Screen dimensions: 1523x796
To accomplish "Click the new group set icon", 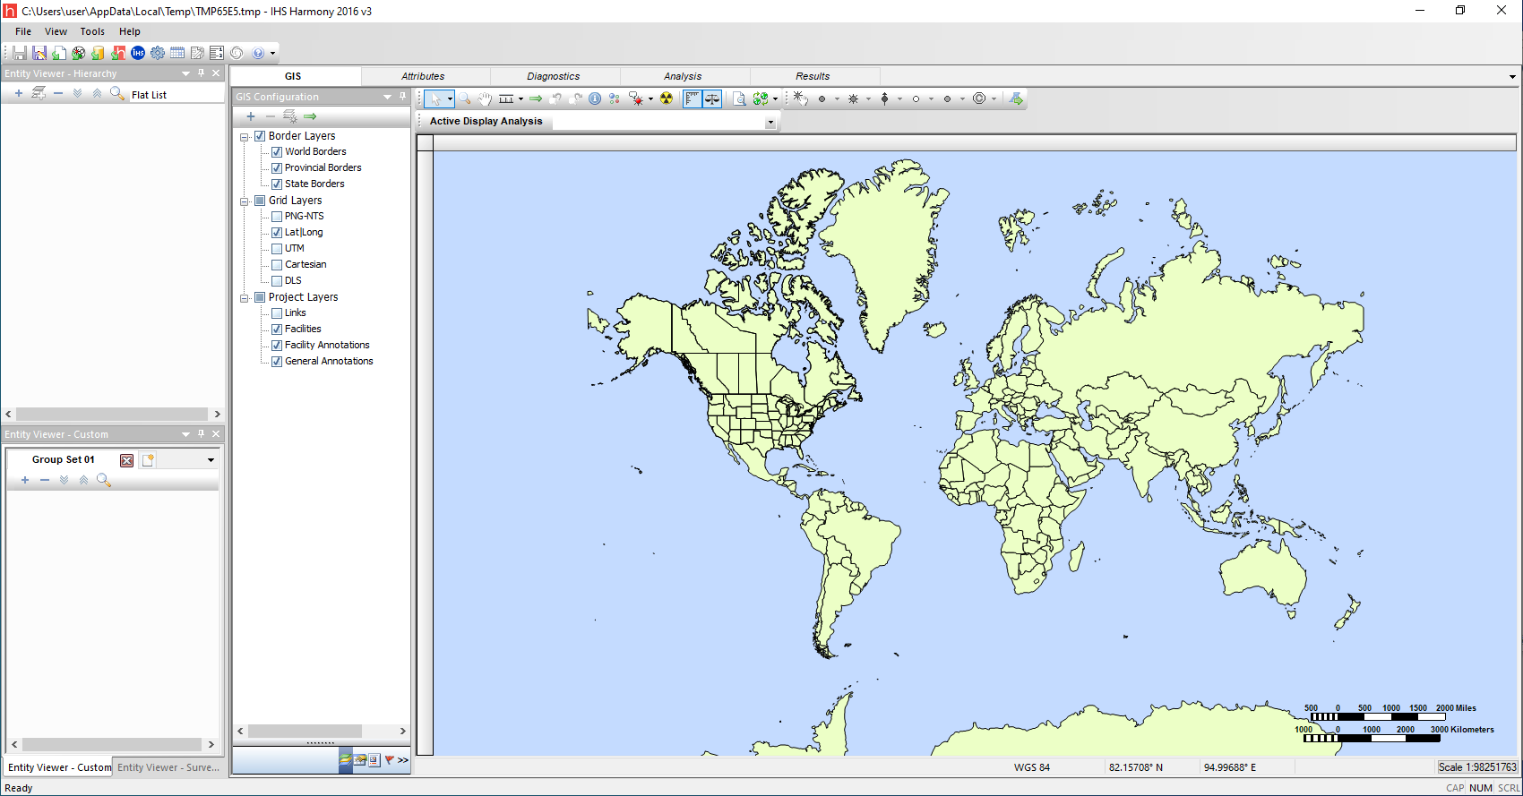I will (149, 460).
